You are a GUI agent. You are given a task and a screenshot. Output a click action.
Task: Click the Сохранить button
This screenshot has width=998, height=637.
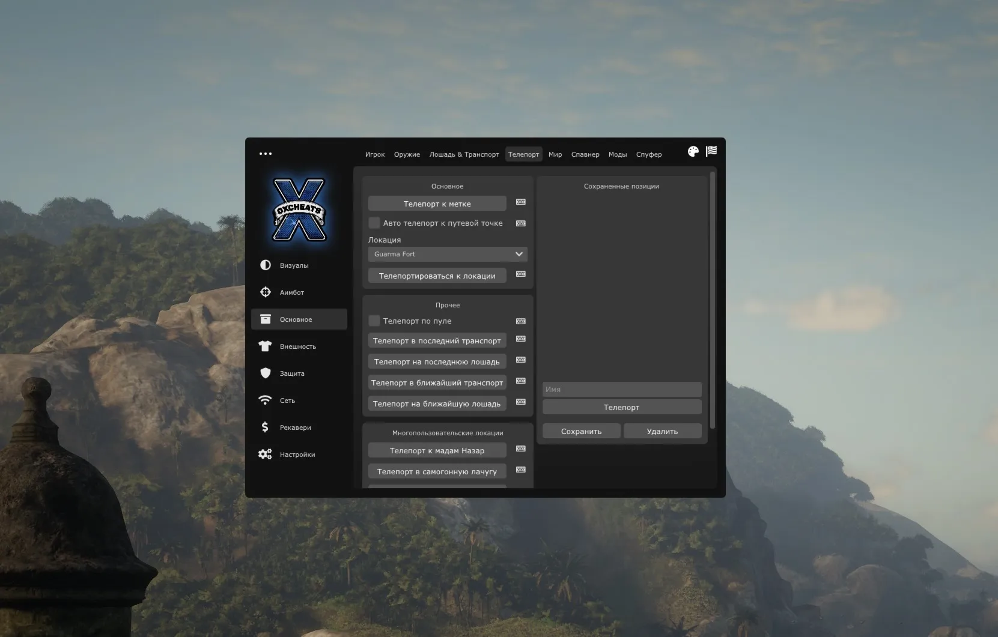pos(581,431)
